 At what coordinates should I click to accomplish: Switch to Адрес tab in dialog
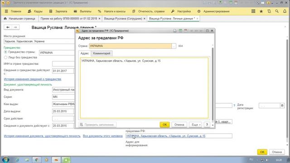pyautogui.click(x=85, y=53)
